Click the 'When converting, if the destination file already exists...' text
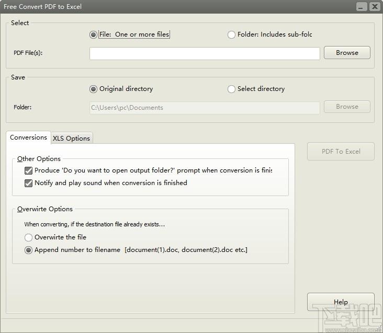383x333 pixels. coord(95,224)
